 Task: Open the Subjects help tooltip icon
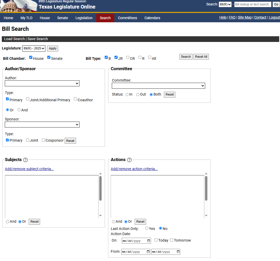(x=25, y=160)
